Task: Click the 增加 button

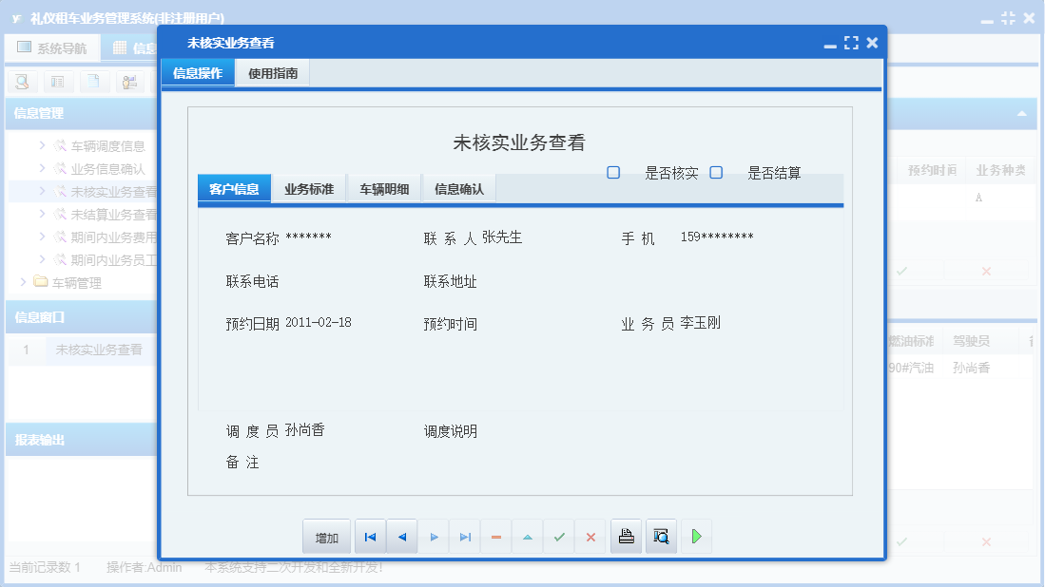Action: click(x=326, y=537)
